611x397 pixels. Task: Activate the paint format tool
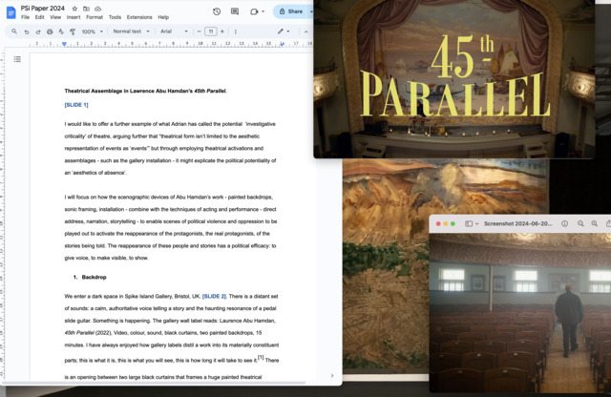[73, 31]
